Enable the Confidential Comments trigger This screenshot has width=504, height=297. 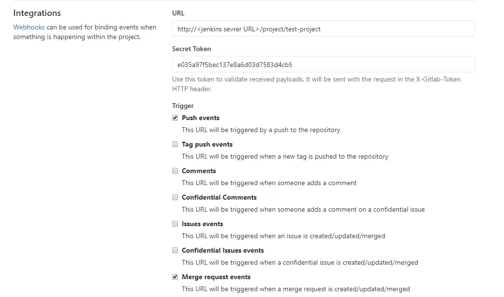coord(175,197)
